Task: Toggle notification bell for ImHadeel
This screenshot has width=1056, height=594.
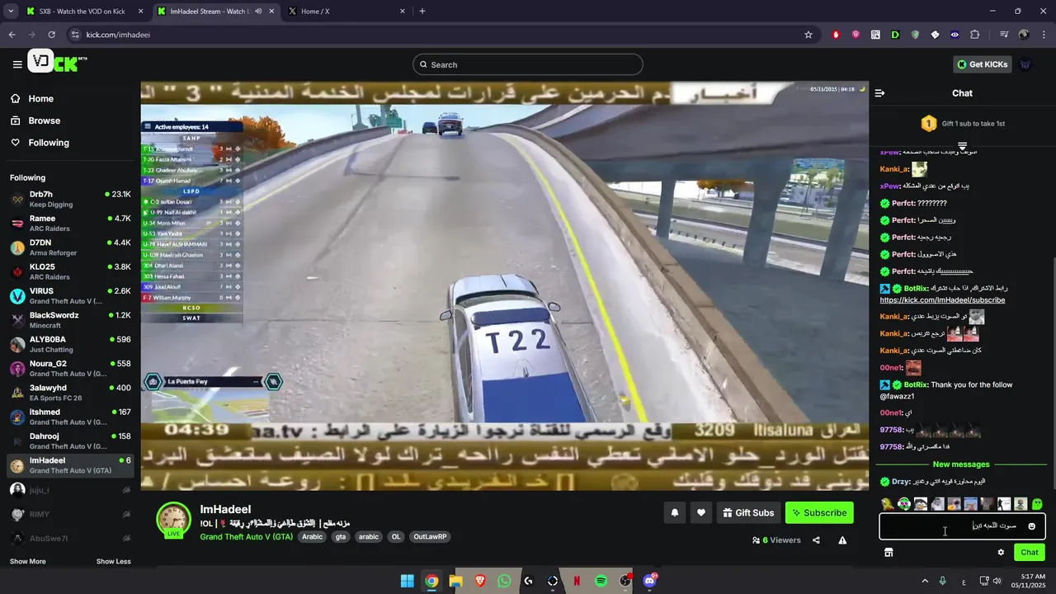Action: tap(675, 512)
